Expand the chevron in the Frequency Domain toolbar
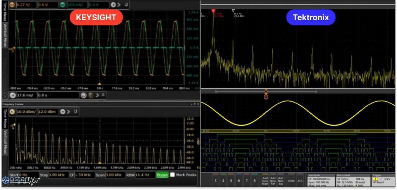397x190 pixels. [x=68, y=112]
